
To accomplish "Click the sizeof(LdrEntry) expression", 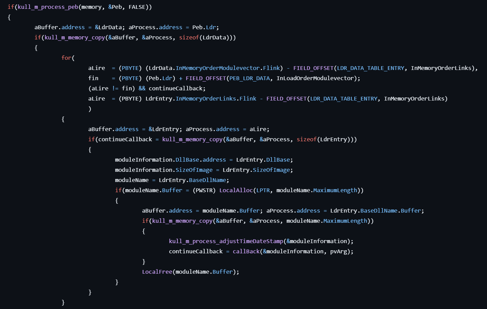I will (x=324, y=139).
